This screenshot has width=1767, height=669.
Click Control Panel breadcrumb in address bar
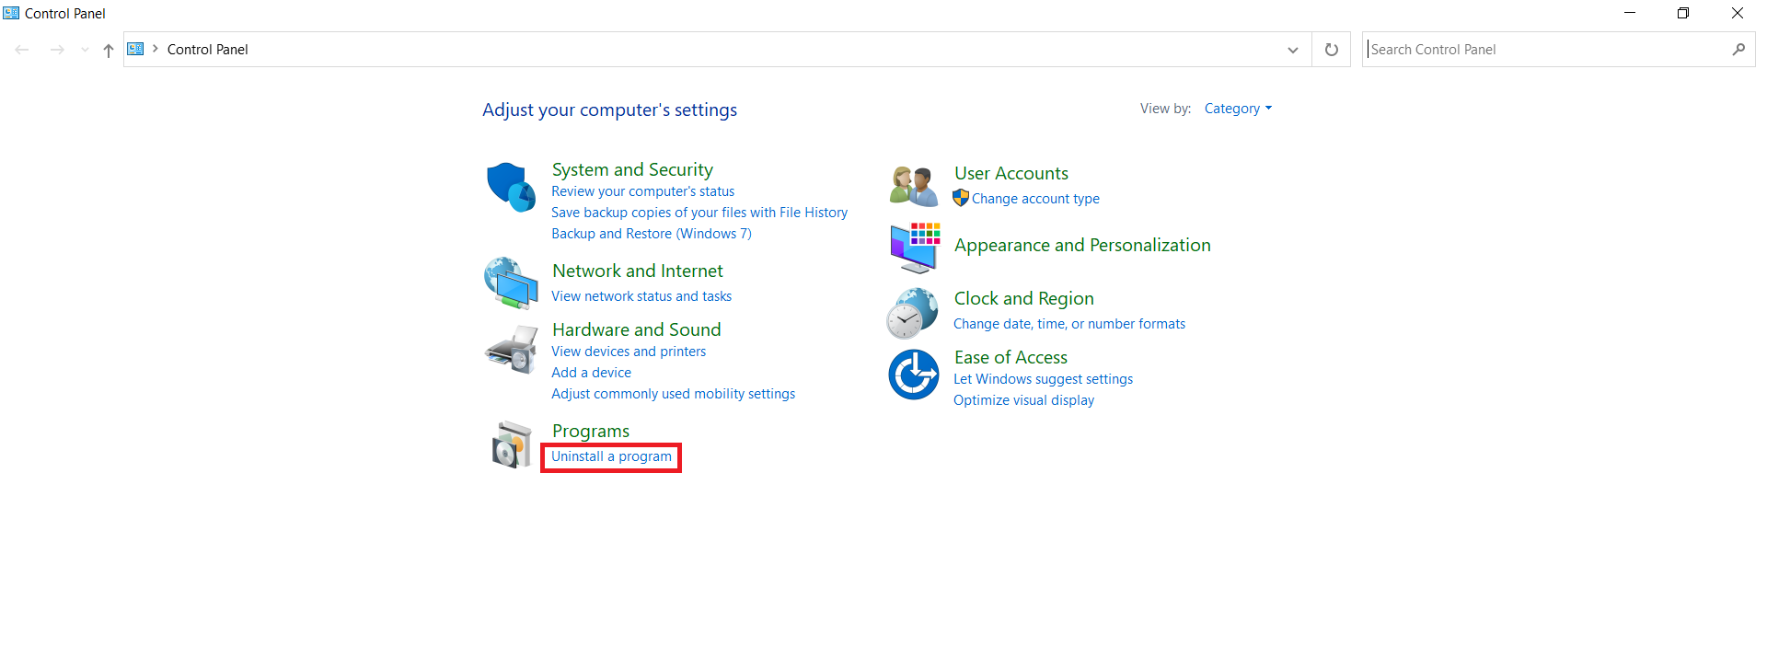208,50
